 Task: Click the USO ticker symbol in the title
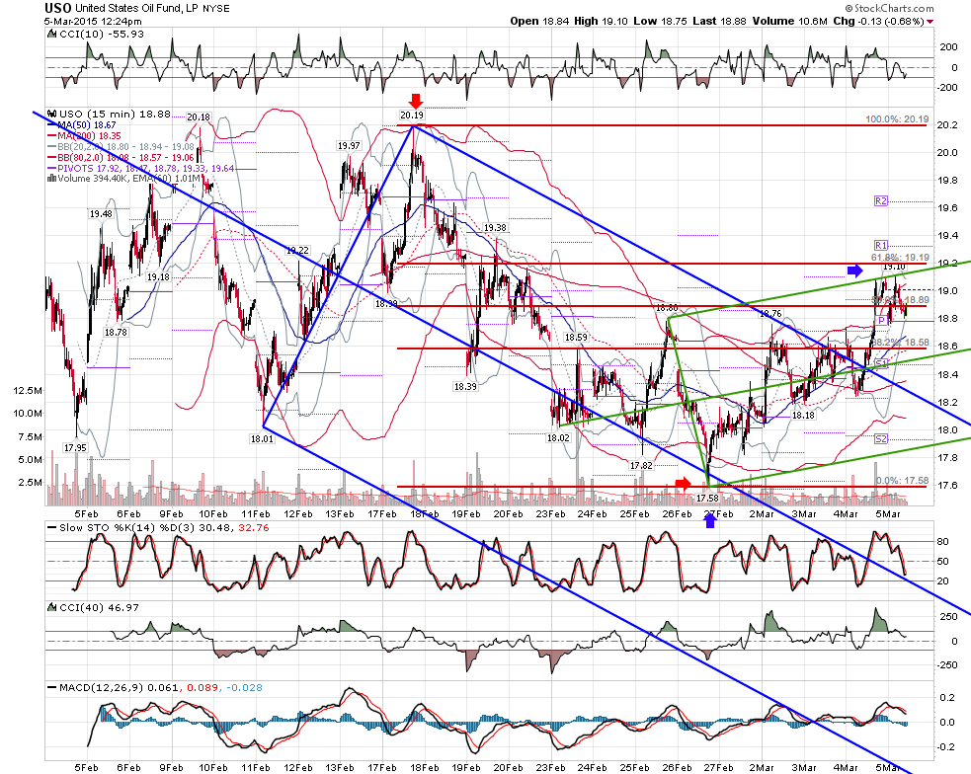57,8
